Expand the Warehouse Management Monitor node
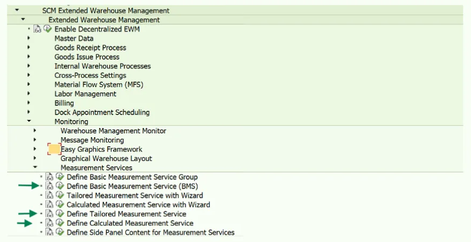471x242 pixels. (x=35, y=131)
